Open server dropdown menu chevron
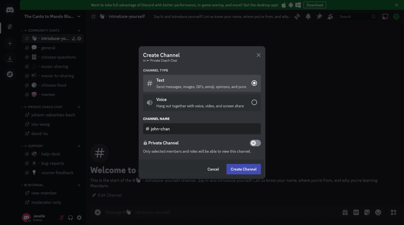 coord(79,17)
